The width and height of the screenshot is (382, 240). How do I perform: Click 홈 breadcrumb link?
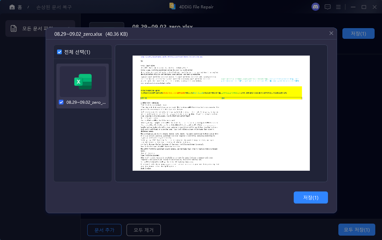pos(20,7)
